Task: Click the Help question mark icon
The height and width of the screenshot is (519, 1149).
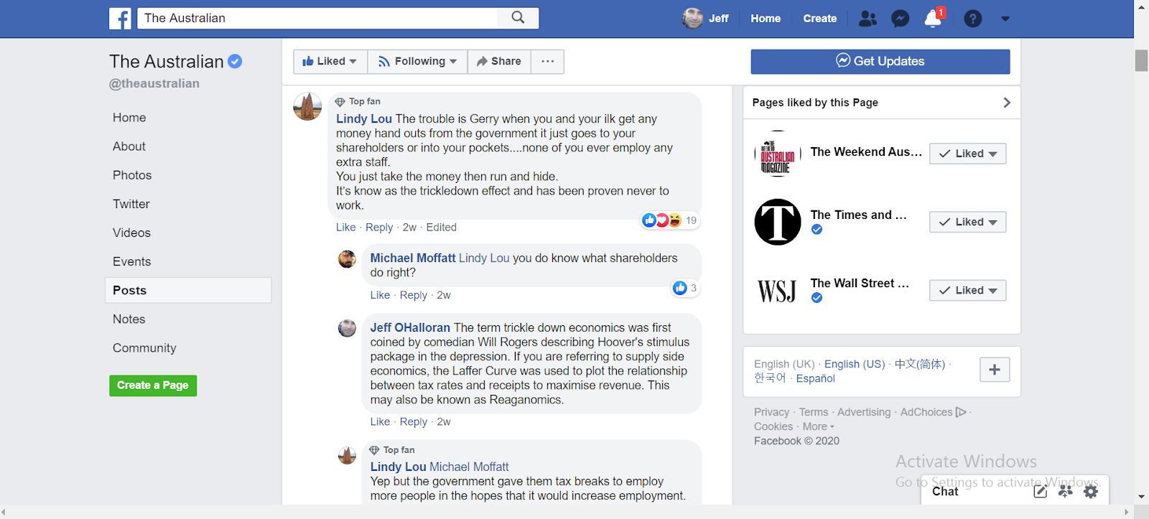Action: coord(972,19)
